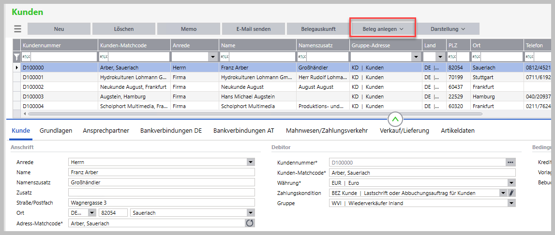
Task: Click the Straße/Postfach field
Action: (x=162, y=203)
